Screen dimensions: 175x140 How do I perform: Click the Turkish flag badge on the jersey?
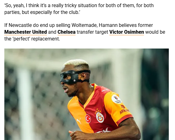(x=88, y=119)
